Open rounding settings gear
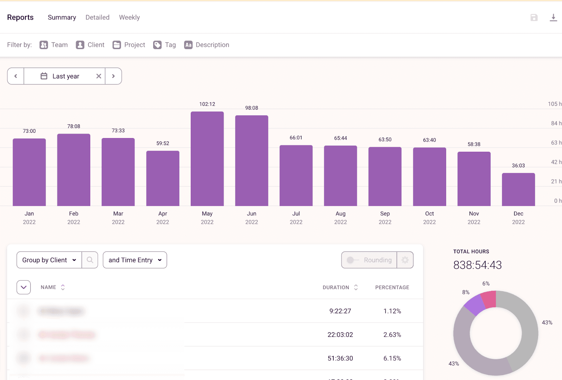The height and width of the screenshot is (380, 562). click(405, 260)
